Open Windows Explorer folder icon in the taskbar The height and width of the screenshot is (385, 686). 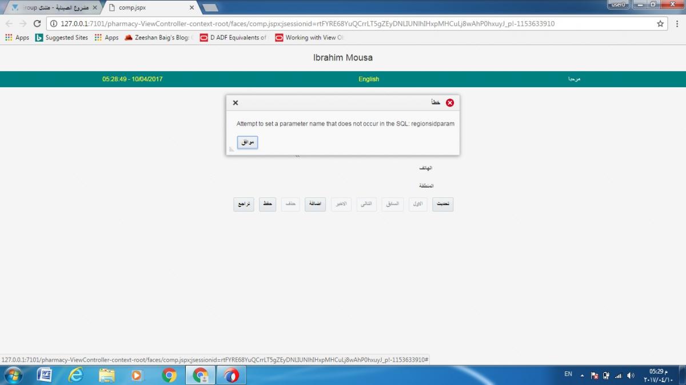(x=106, y=375)
